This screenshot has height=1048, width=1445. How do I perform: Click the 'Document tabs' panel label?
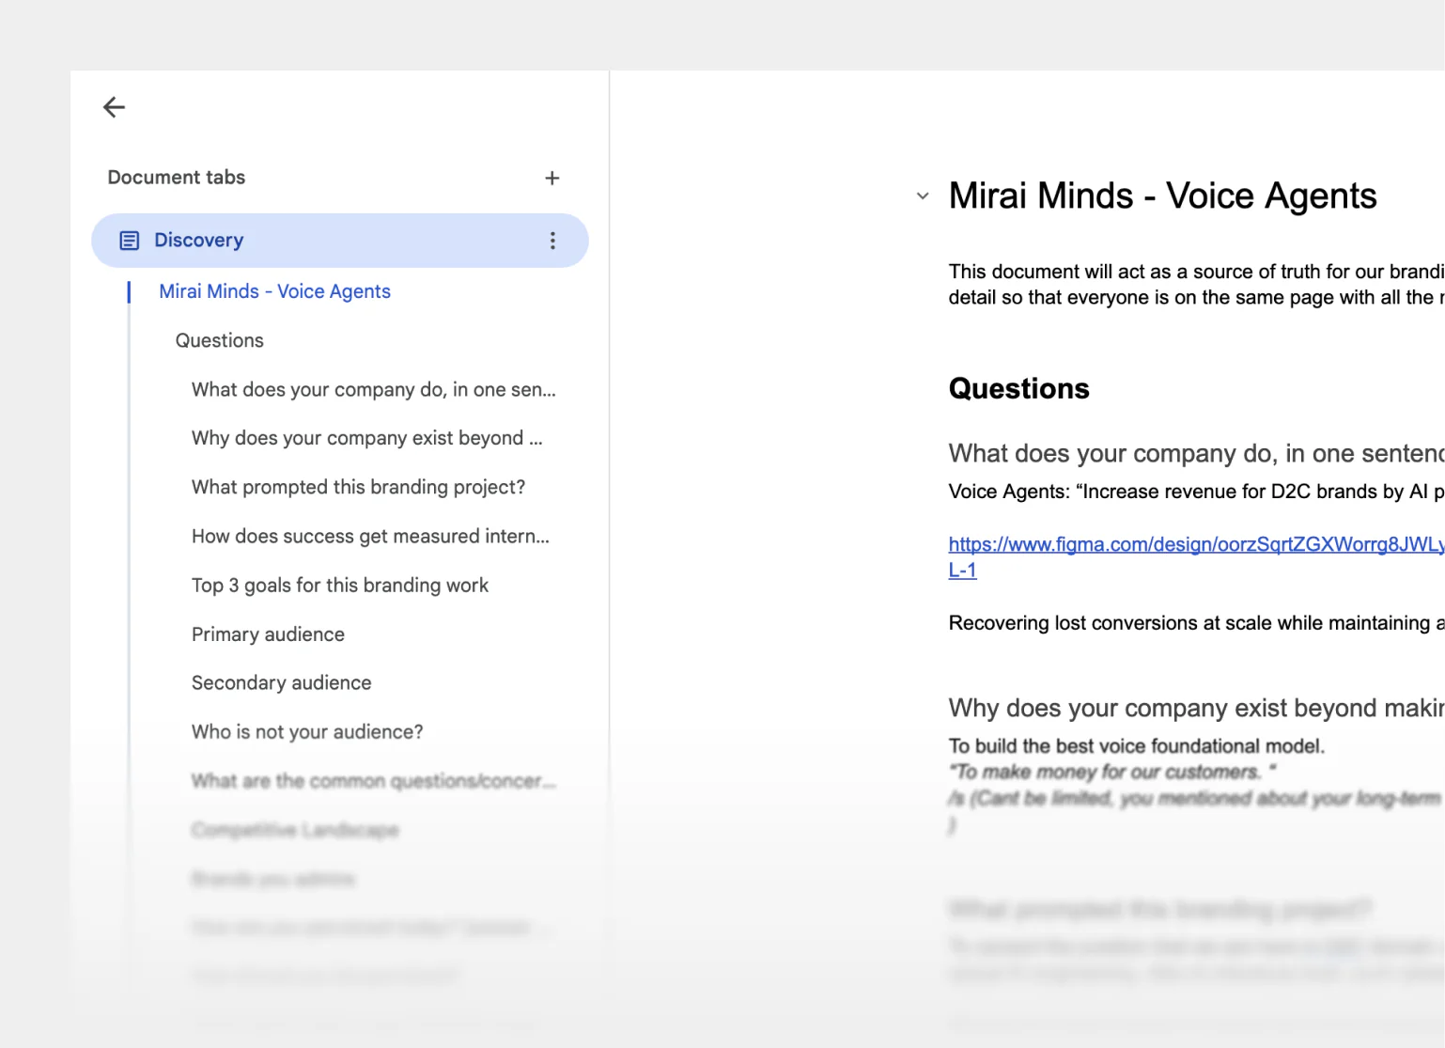177,177
